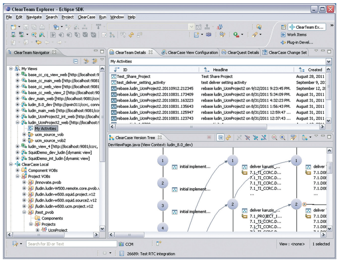Click the New wizard icon in main toolbar
The width and height of the screenshot is (349, 262).
pos(13,27)
